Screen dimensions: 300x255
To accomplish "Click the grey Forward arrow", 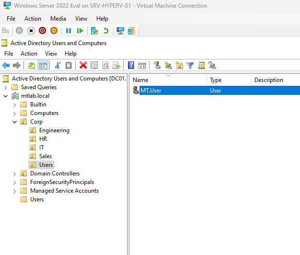I will (x=17, y=65).
